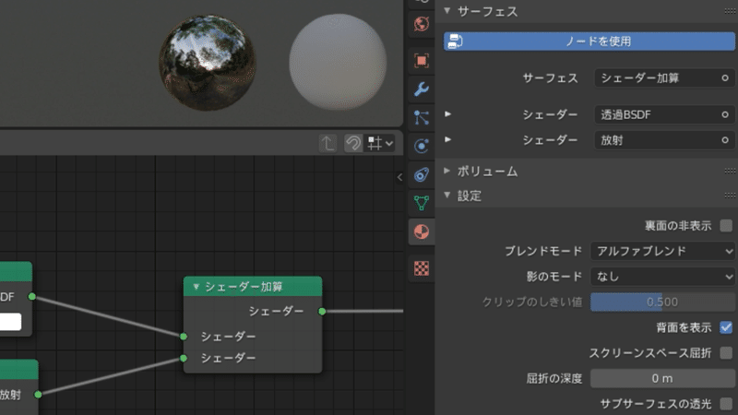Open the 透過BSDF shader selector

tap(659, 114)
